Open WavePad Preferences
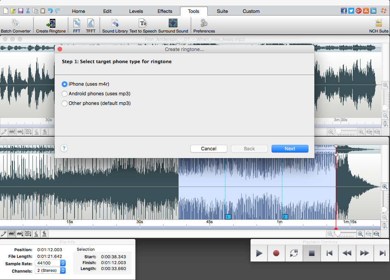Viewport: 390px width, 280px height. coord(204,25)
